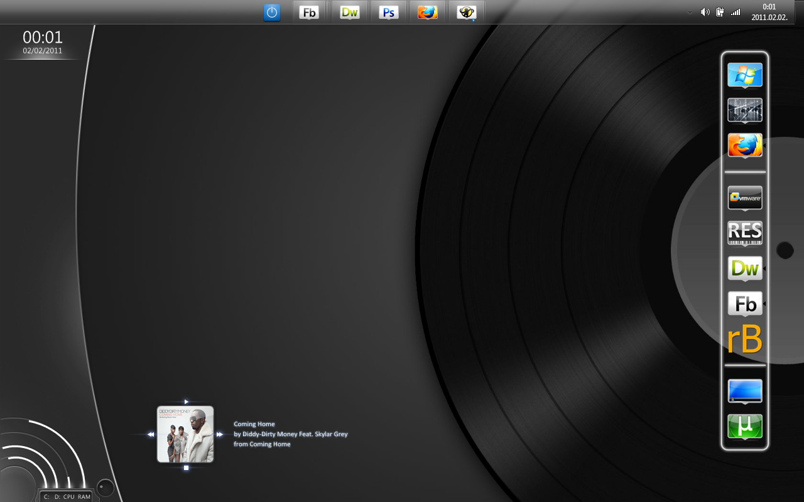804x502 pixels.
Task: Launch VMware from the right dock
Action: (x=745, y=198)
